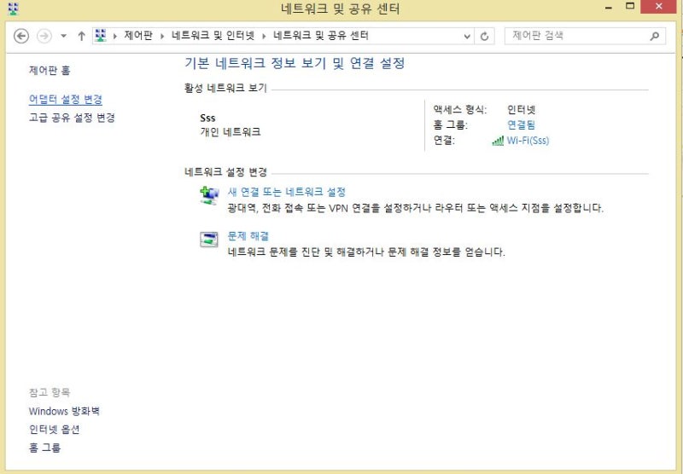Open 새 연결 또는 네트워크 설정 link
The height and width of the screenshot is (474, 683).
287,192
